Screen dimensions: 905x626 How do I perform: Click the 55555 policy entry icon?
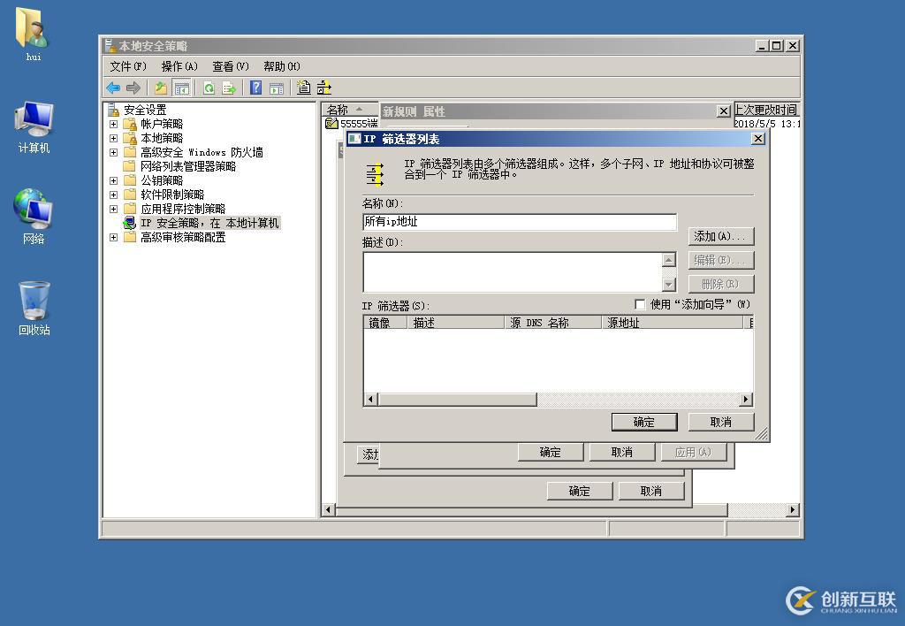(x=331, y=123)
